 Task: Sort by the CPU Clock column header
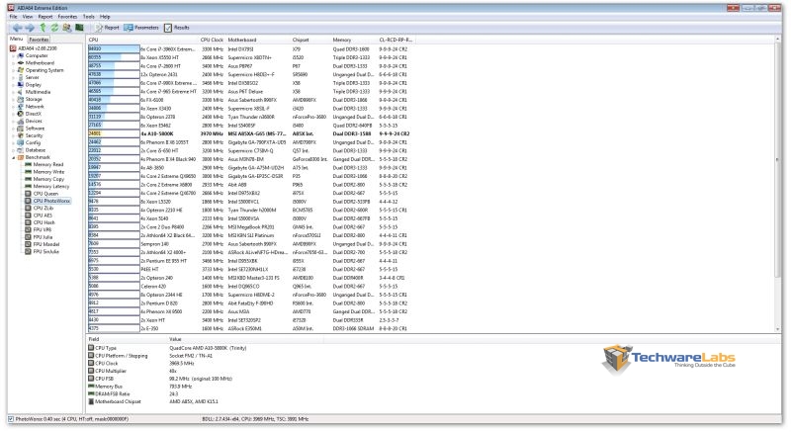click(212, 40)
